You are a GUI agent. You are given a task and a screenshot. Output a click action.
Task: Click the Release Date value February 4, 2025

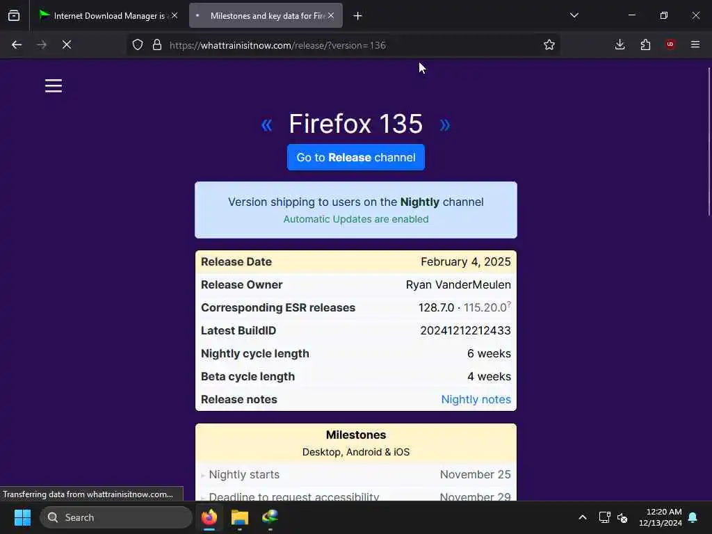pyautogui.click(x=465, y=261)
